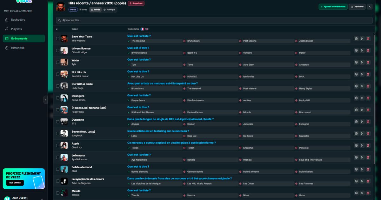Play the Save Your Tears track preview
This screenshot has width=381, height=200.
coord(362,39)
